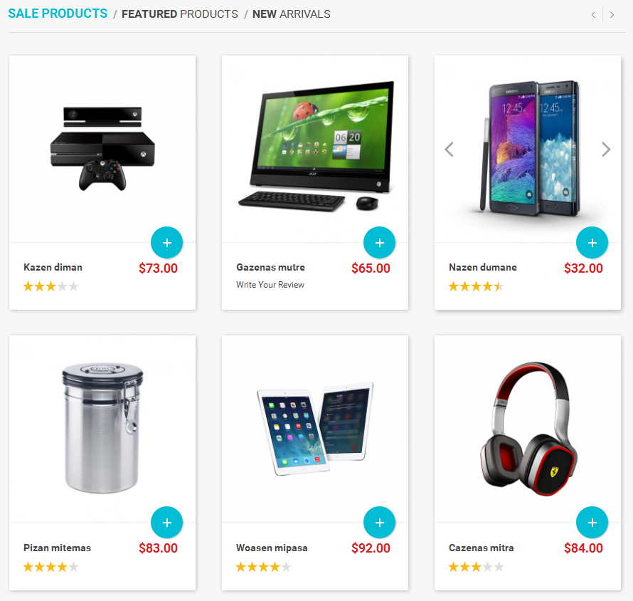Image resolution: width=633 pixels, height=601 pixels.
Task: Switch to Featured Products tab
Action: tap(180, 14)
